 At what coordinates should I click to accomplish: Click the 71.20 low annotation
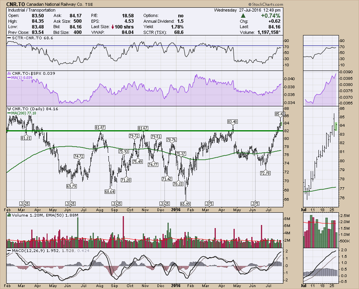(126, 180)
